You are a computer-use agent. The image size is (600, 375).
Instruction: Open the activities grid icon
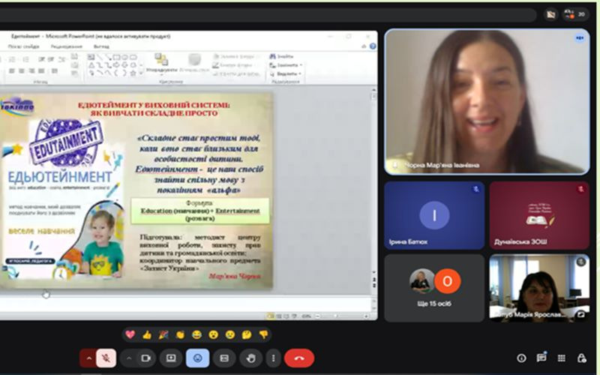pyautogui.click(x=561, y=358)
